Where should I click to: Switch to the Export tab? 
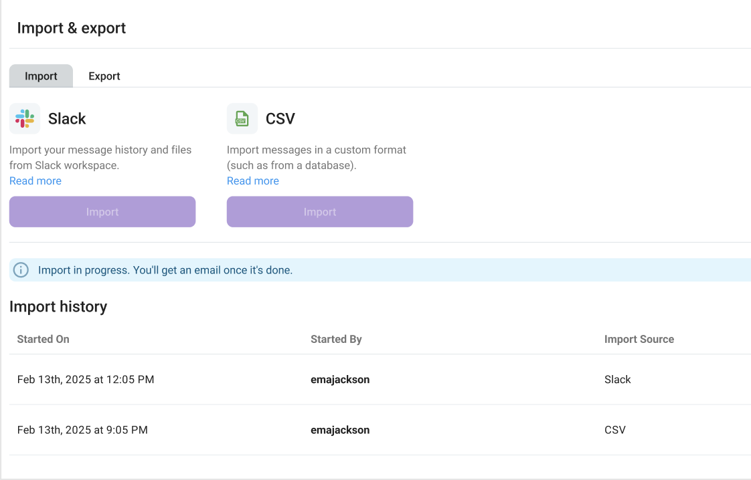click(104, 76)
